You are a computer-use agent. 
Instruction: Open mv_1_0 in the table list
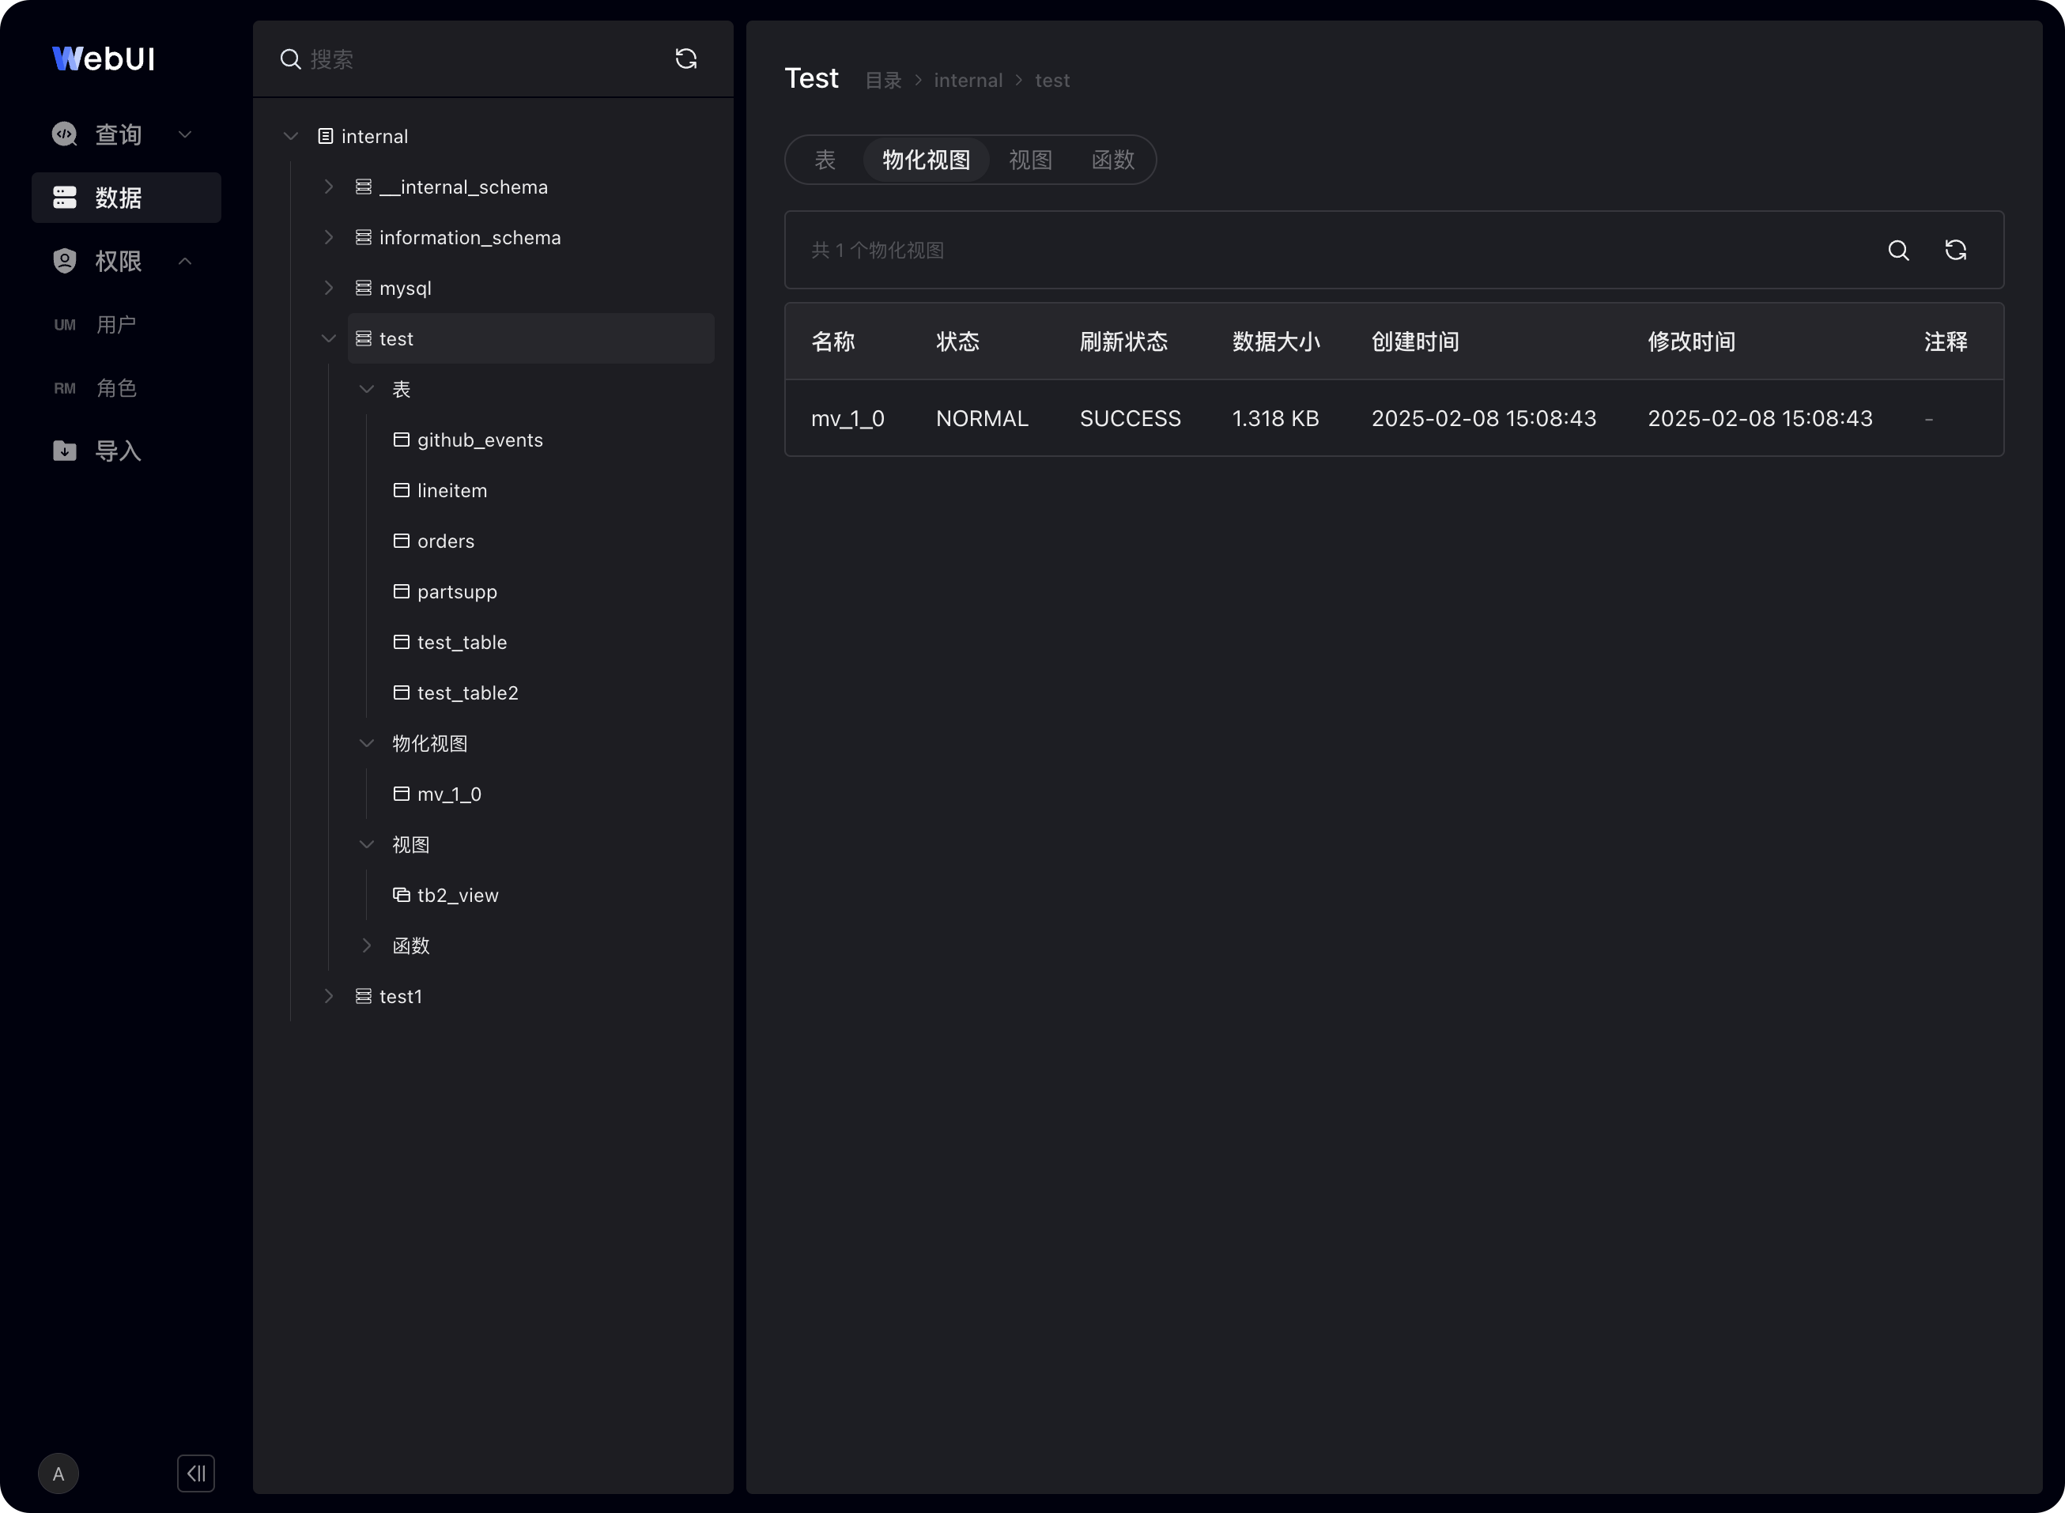(x=848, y=418)
